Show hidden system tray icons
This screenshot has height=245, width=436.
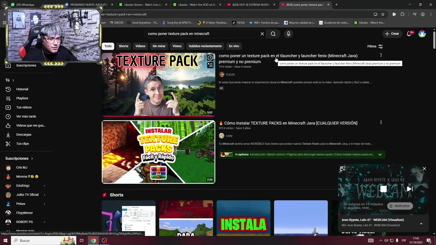click(380, 241)
